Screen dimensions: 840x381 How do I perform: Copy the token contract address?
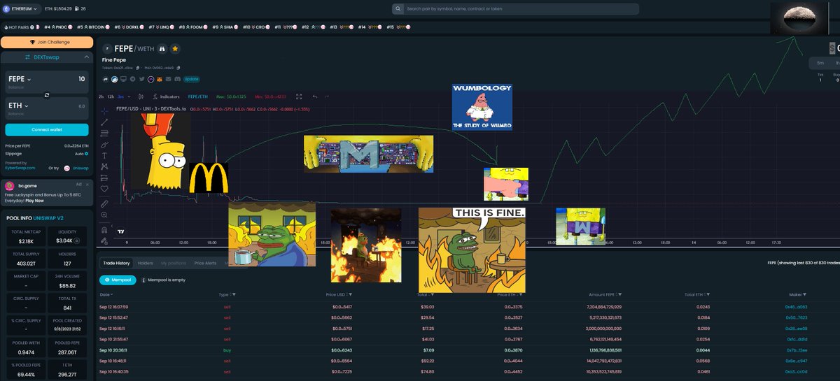(138, 68)
